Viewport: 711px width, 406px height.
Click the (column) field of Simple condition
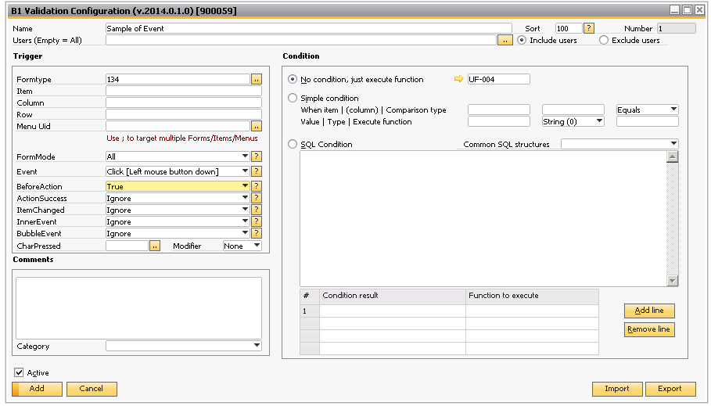click(x=573, y=110)
